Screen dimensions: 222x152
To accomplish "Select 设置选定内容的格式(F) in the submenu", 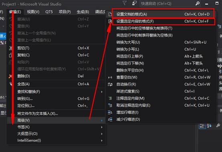I will [161, 21].
